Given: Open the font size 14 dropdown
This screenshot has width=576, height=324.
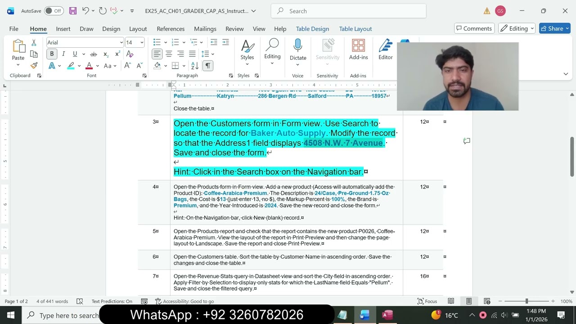Looking at the screenshot, I should (x=142, y=42).
